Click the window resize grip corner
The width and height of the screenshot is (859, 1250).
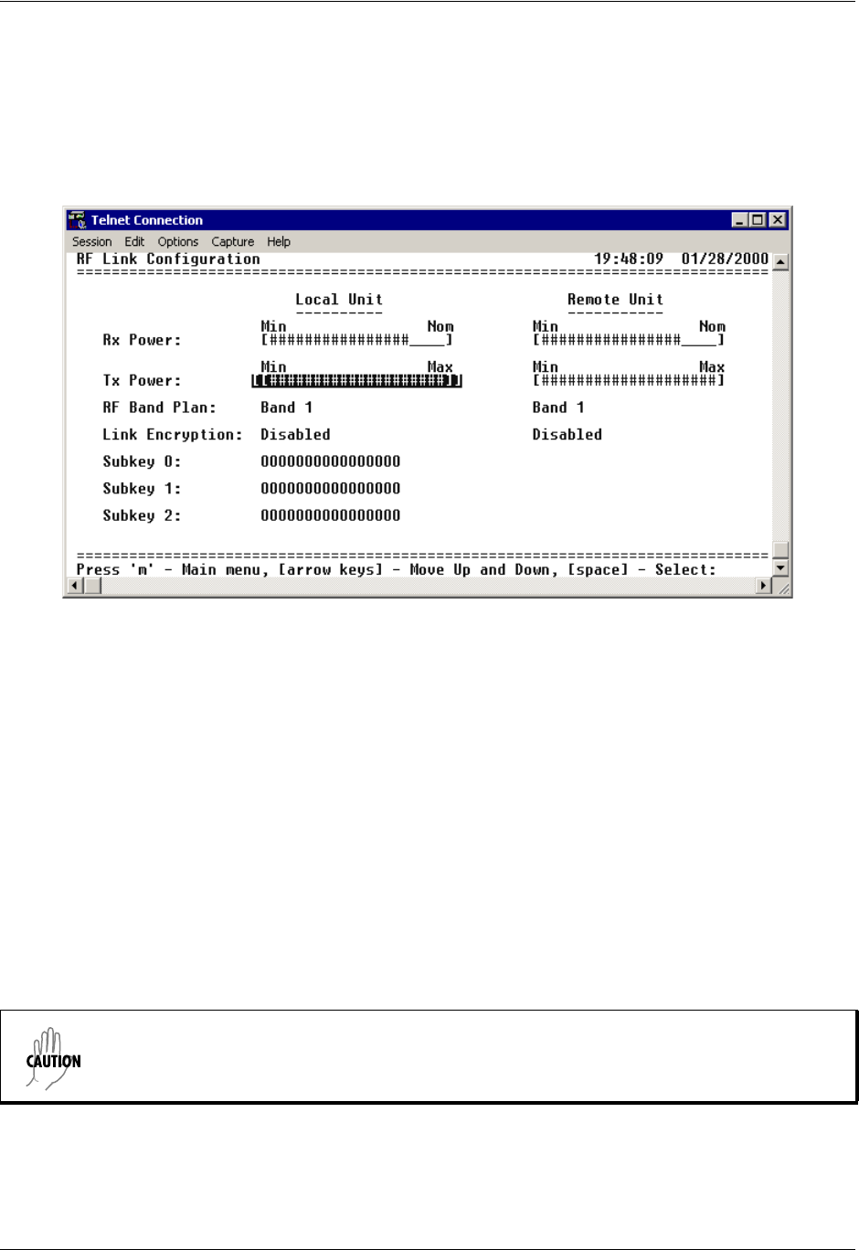[x=782, y=588]
